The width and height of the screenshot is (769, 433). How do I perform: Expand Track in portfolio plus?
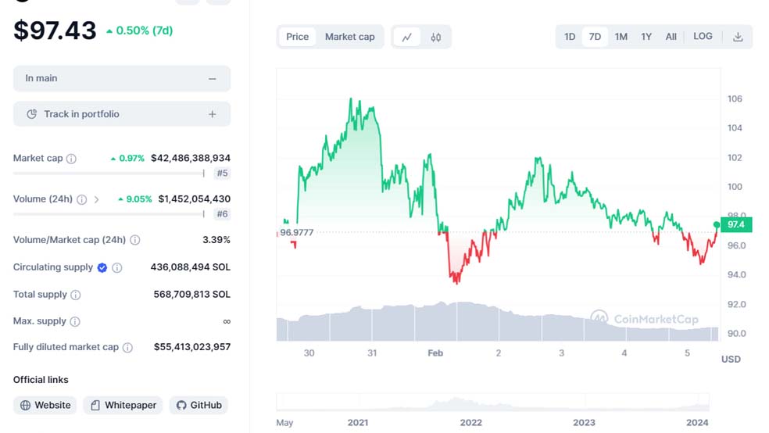point(212,114)
